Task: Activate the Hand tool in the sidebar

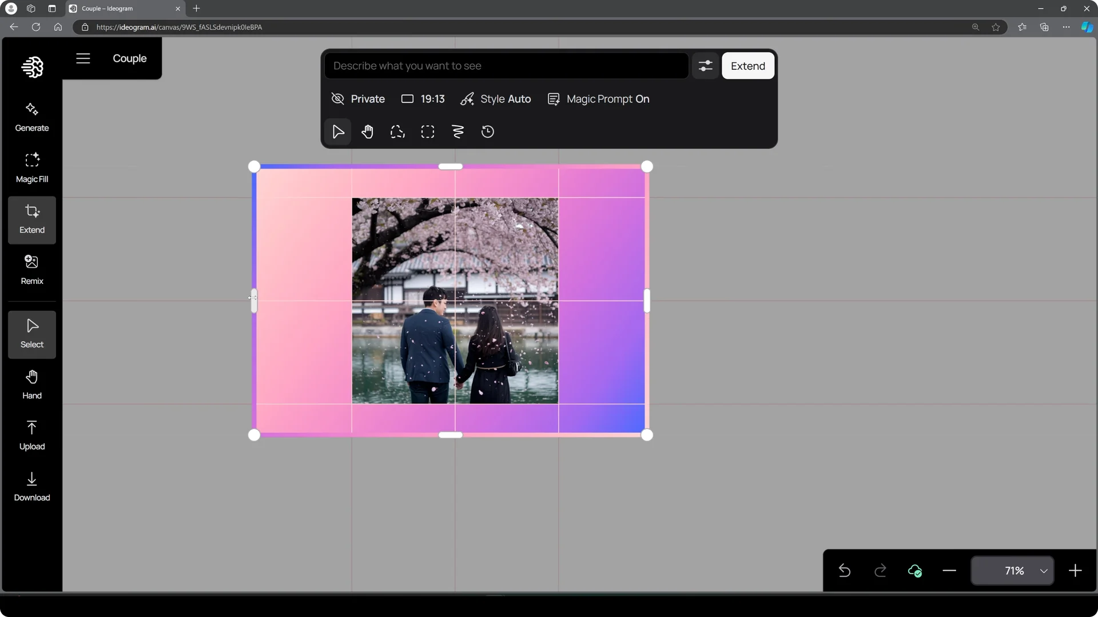Action: point(31,383)
